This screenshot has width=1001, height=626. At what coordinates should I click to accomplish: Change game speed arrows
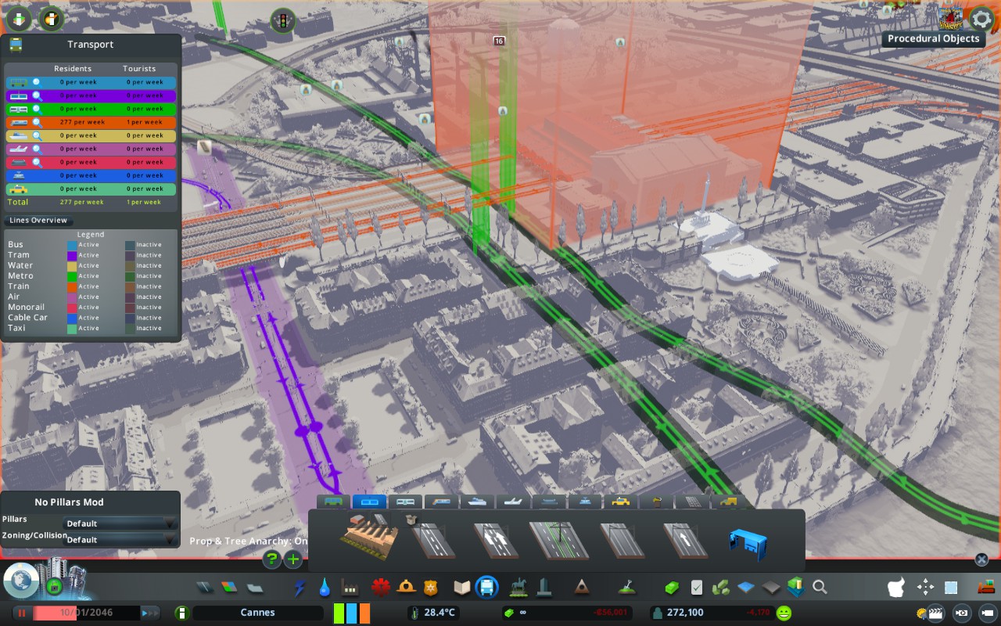click(151, 613)
